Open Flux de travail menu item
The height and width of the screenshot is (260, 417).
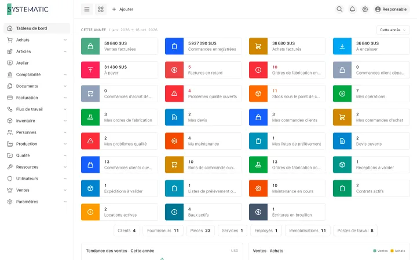[36, 109]
